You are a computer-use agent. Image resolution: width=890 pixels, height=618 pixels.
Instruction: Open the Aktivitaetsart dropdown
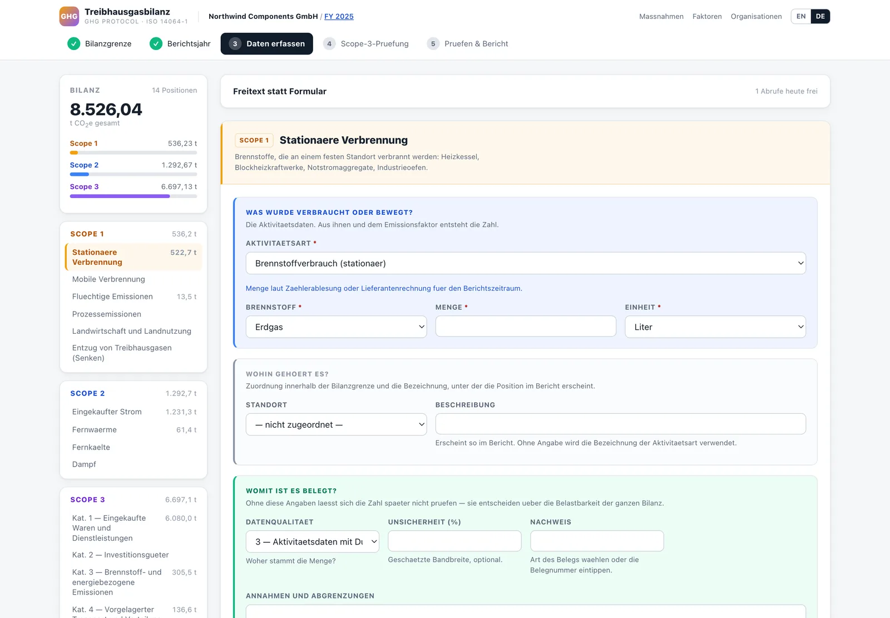point(526,263)
